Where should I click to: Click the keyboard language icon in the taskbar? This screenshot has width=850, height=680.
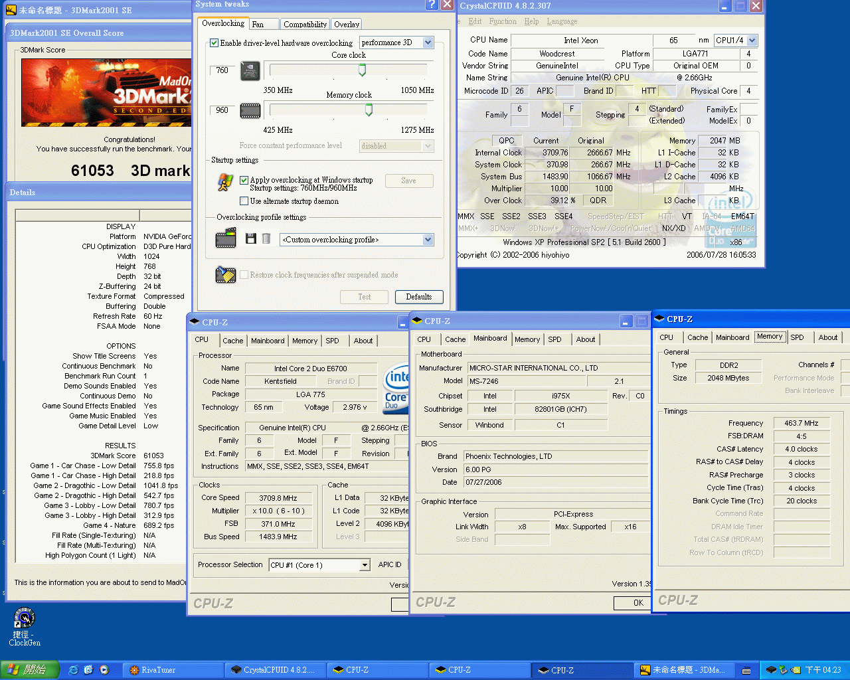[746, 670]
